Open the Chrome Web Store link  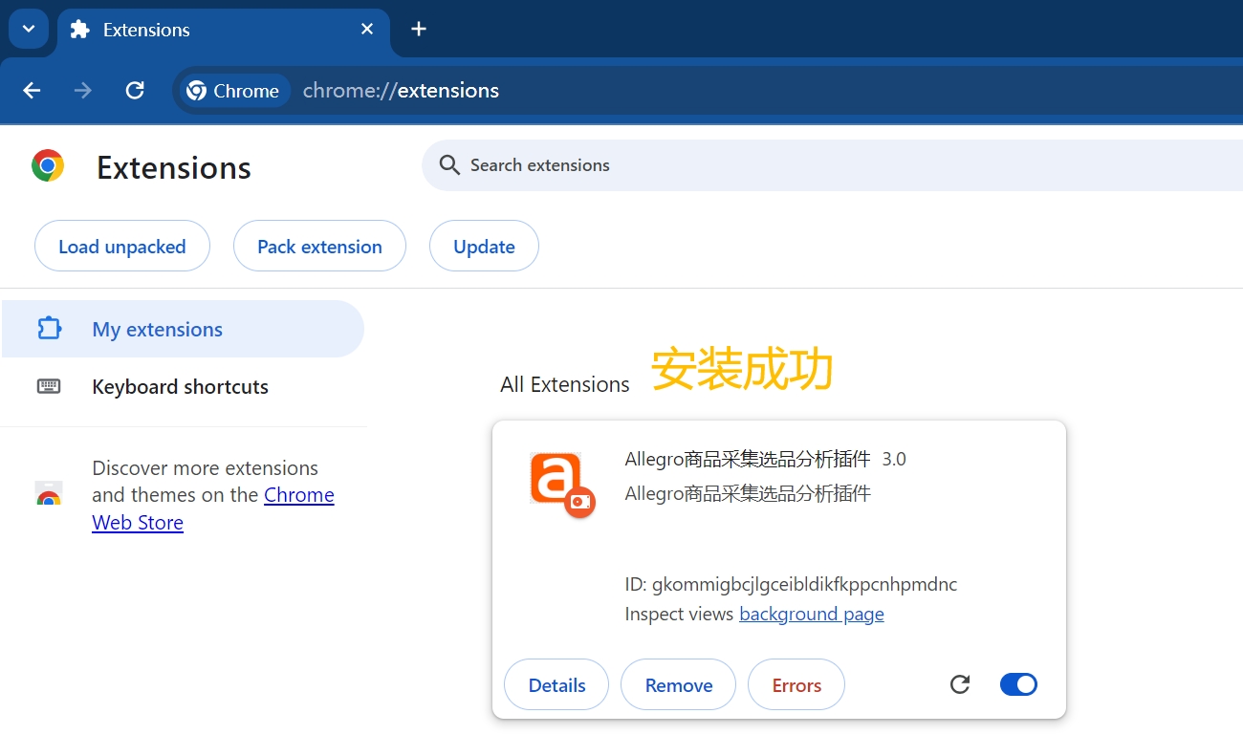coord(213,508)
